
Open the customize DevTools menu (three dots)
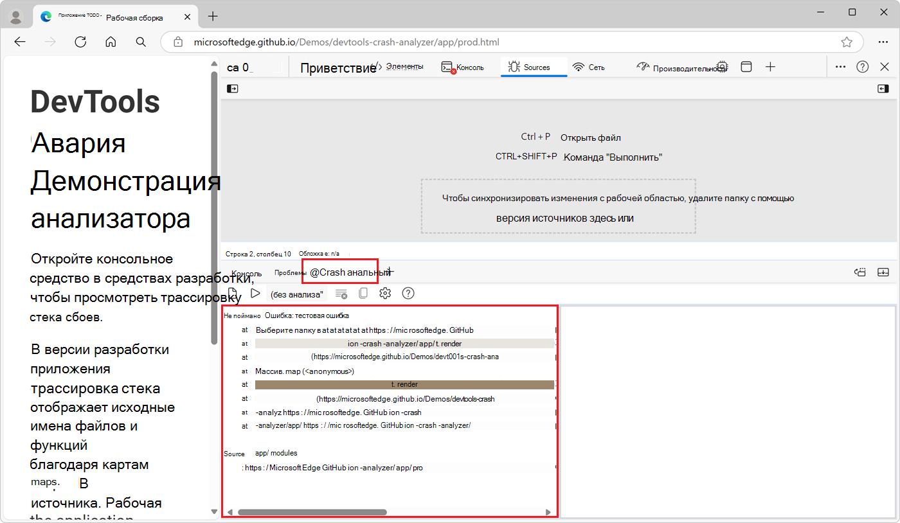point(841,66)
